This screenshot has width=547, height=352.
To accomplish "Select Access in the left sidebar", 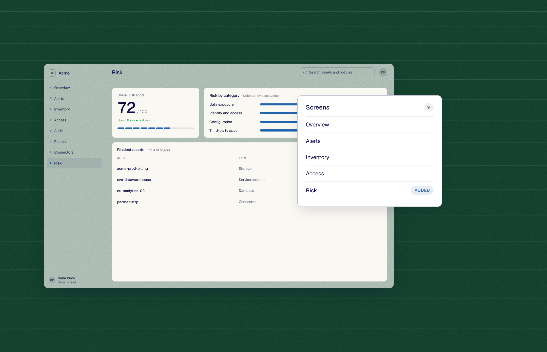I will [x=74, y=120].
